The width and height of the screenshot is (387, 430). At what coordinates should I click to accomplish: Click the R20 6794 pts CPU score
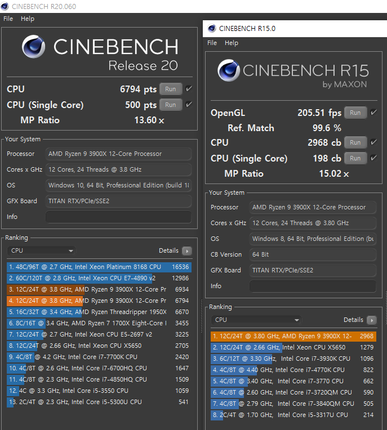(x=139, y=89)
